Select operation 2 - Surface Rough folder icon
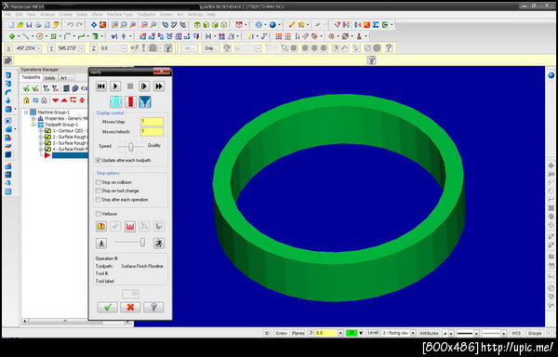This screenshot has width=558, height=357. pyautogui.click(x=47, y=137)
